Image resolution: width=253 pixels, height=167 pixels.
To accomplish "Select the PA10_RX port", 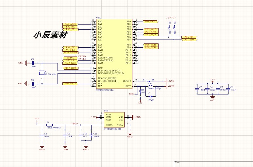I will click(70, 50).
